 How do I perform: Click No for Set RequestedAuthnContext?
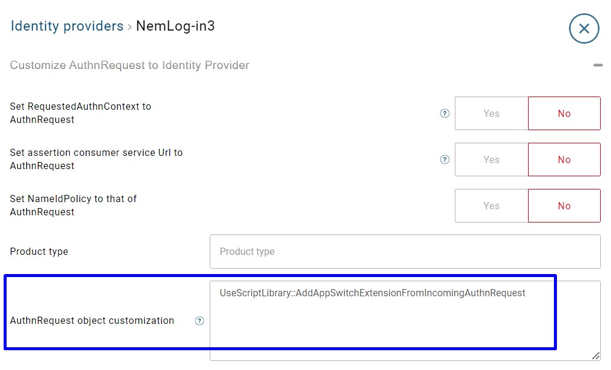564,113
